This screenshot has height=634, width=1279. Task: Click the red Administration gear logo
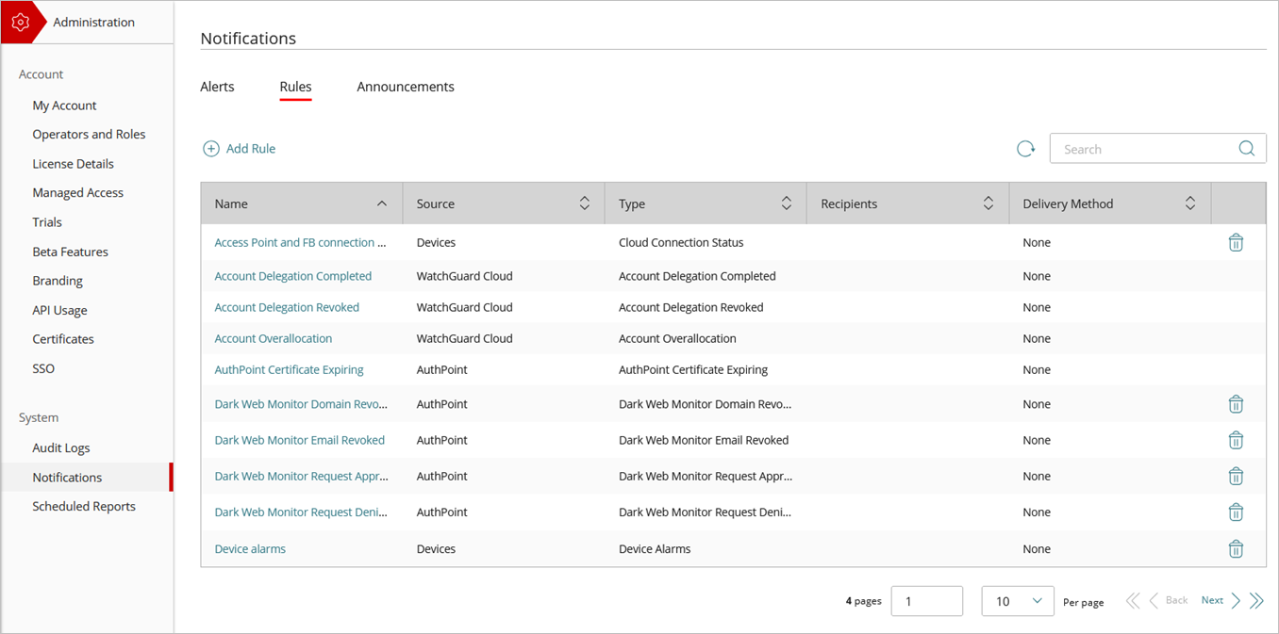coord(21,22)
